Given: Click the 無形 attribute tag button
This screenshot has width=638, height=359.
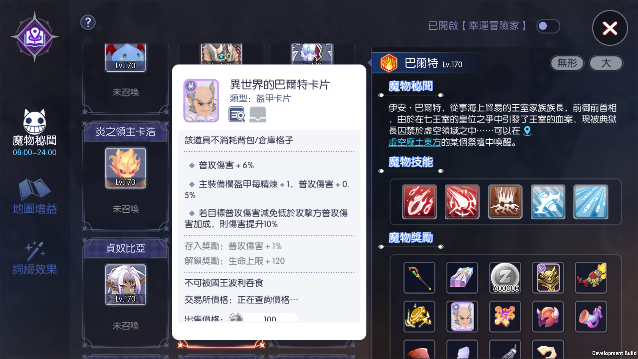Looking at the screenshot, I should click(567, 63).
